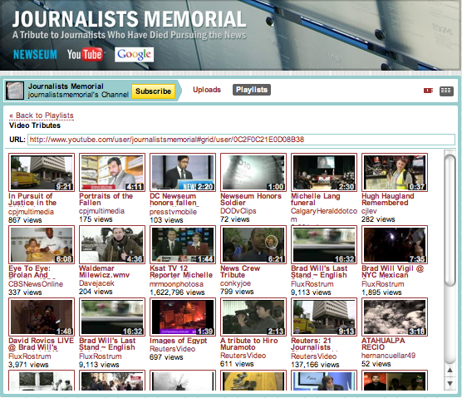Click Hugh Haugland Remembered title link
Screen dimensions: 462x398
(x=388, y=199)
